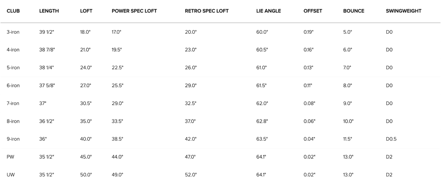
Task: Click the PW club row label
Action: [x=10, y=157]
